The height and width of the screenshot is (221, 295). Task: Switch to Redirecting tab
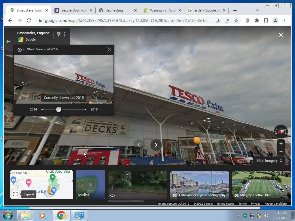tap(118, 10)
